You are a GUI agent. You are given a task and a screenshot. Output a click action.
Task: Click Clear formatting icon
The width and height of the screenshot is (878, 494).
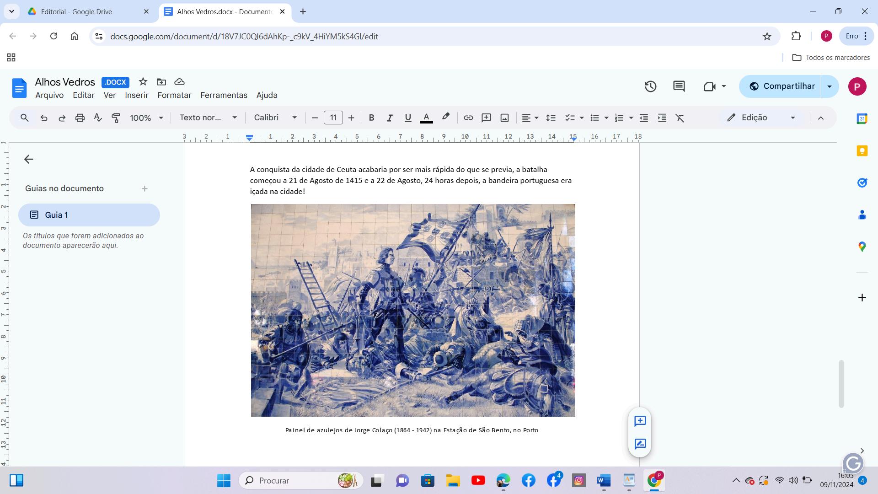(680, 118)
